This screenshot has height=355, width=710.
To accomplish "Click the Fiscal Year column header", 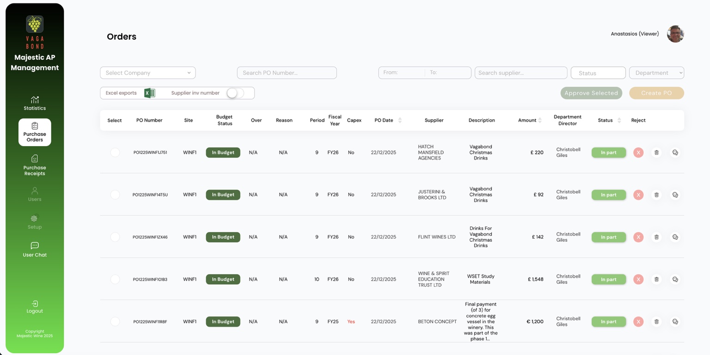I will pyautogui.click(x=335, y=120).
